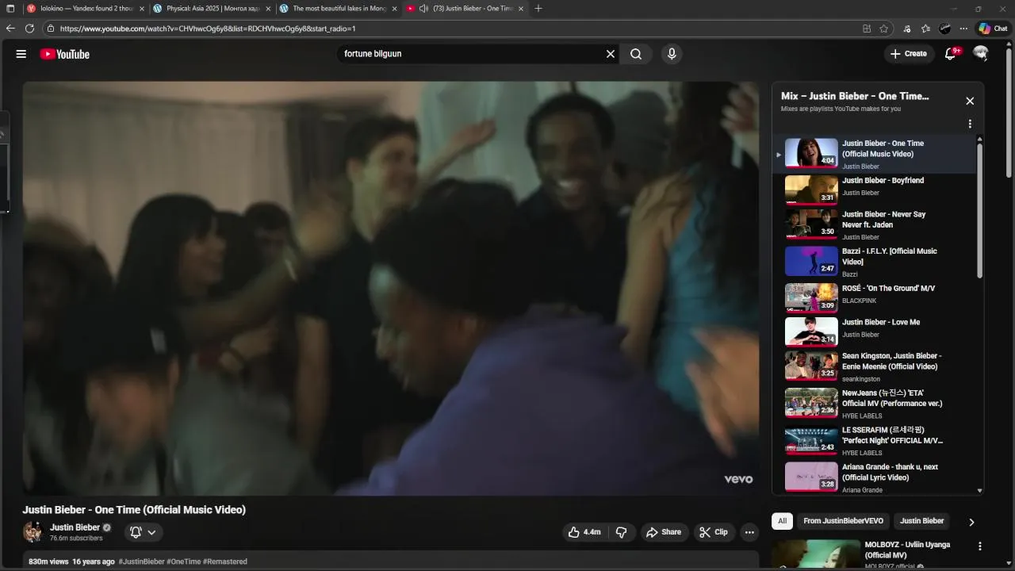The height and width of the screenshot is (571, 1015).
Task: Open options menu for MOLBOYZ - Uvliin Uyanga
Action: [x=980, y=546]
